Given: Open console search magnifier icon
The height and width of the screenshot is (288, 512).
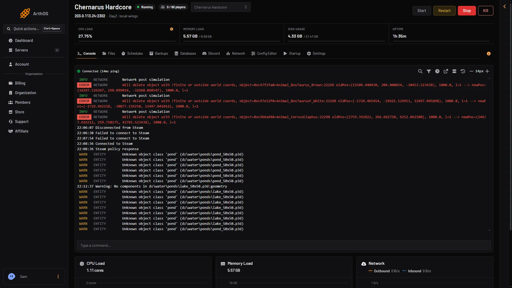Looking at the screenshot, I should pos(420,71).
